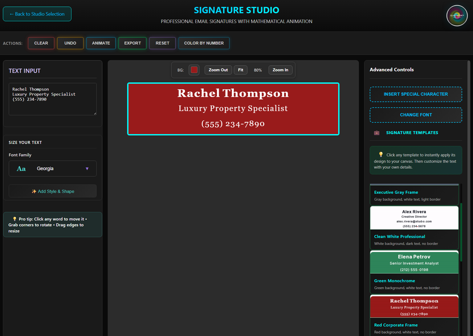473x336 pixels.
Task: Export the signature
Action: [x=132, y=43]
